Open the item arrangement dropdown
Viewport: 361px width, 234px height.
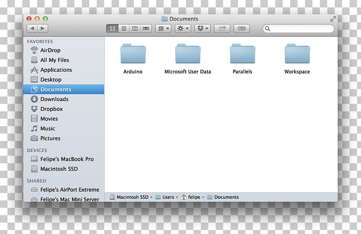pyautogui.click(x=163, y=29)
